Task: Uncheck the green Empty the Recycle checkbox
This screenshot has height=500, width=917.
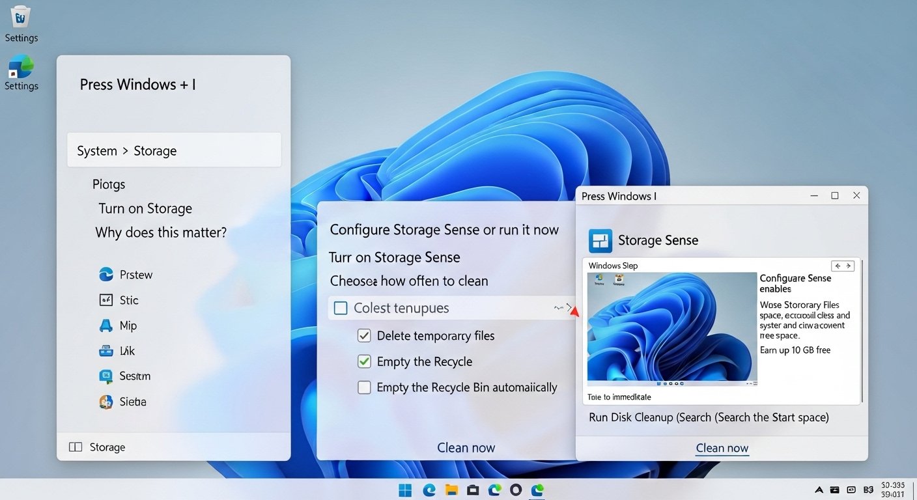Action: (364, 361)
